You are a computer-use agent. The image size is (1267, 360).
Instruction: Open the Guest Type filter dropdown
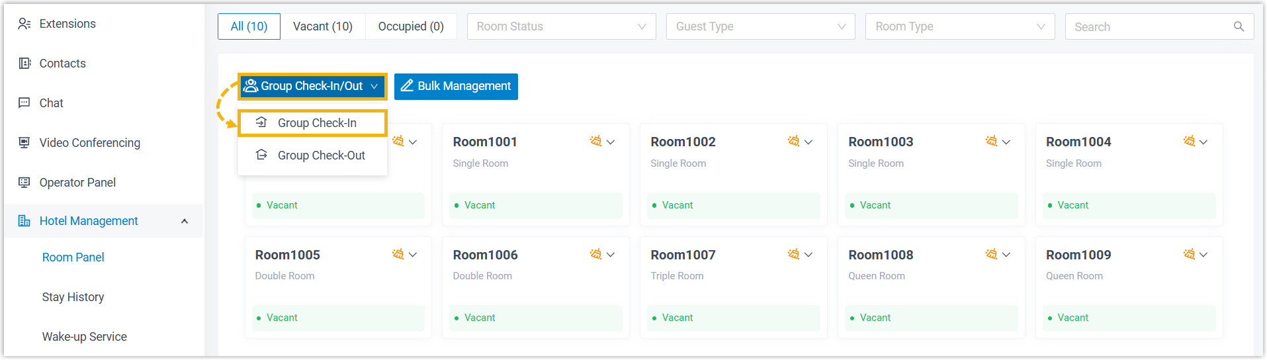click(x=760, y=27)
